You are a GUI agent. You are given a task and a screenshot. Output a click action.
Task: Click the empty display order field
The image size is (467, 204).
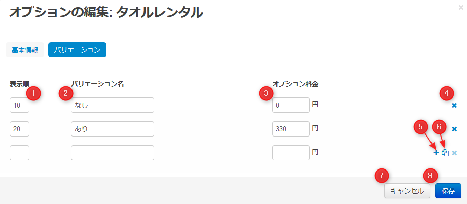19,153
